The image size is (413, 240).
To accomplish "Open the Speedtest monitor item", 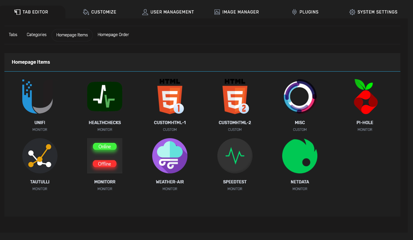I will click(235, 156).
